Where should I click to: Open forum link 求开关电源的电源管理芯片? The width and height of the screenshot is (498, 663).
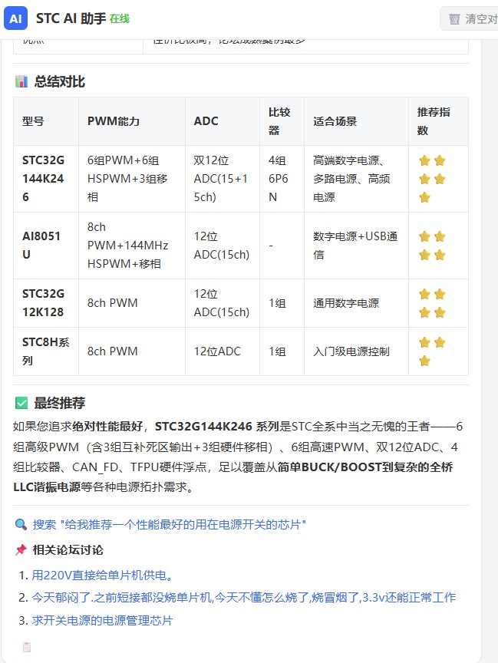tap(102, 620)
